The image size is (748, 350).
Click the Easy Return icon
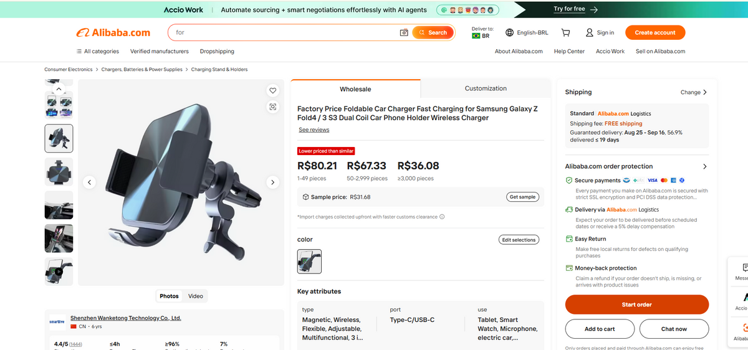569,239
